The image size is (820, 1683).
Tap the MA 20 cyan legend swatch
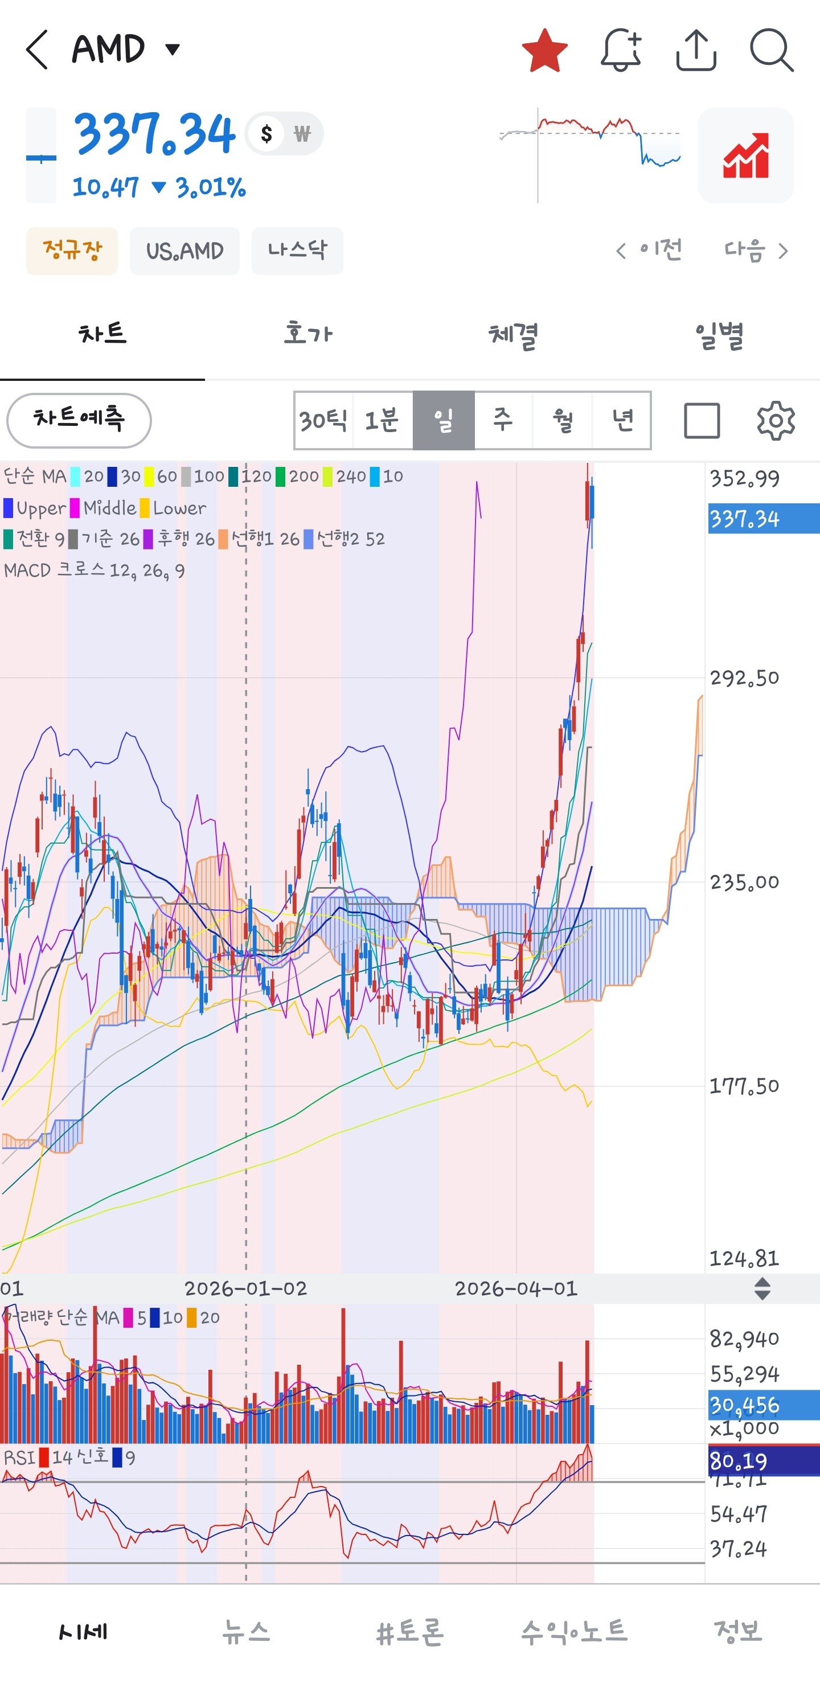click(x=75, y=477)
